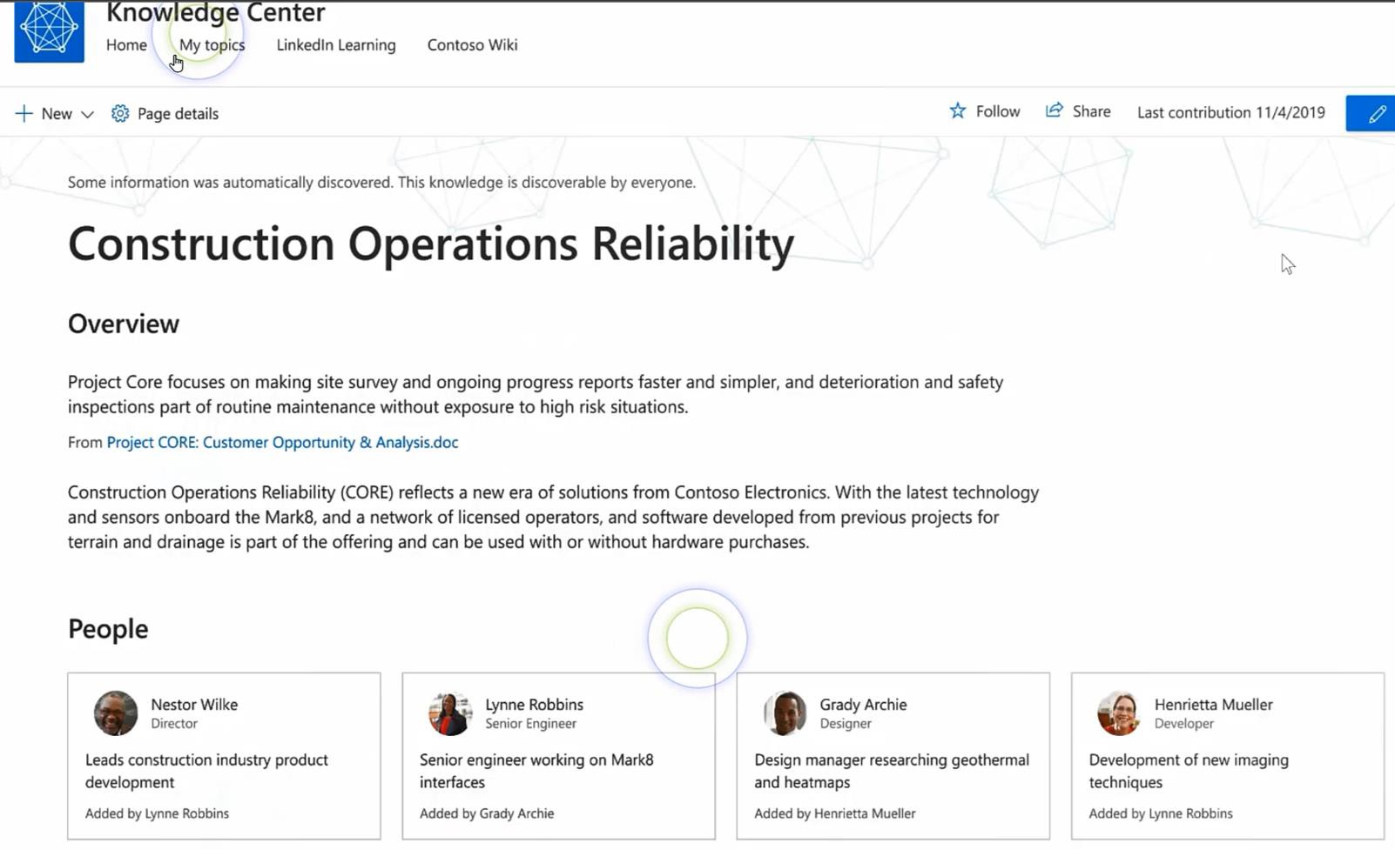Select text 'Development of new imaging techniques'

tap(1189, 771)
